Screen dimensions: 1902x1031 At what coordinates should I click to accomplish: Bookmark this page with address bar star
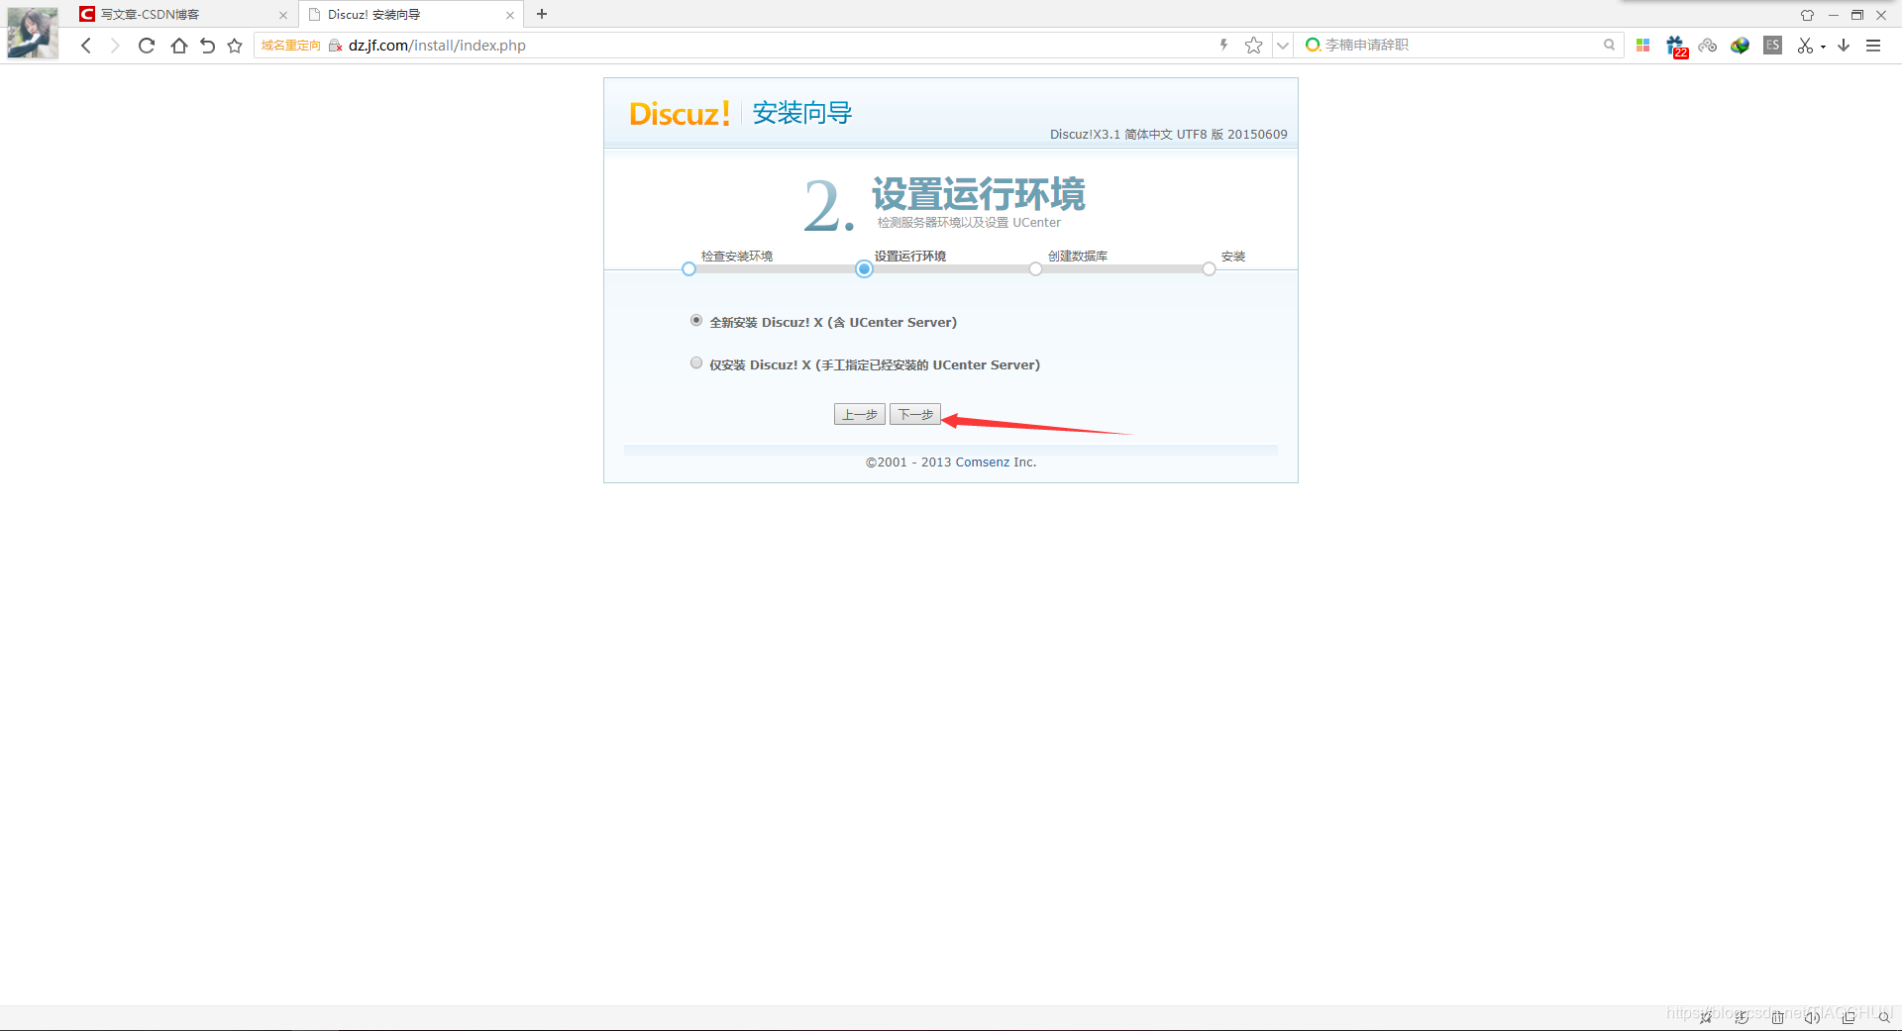(1253, 46)
